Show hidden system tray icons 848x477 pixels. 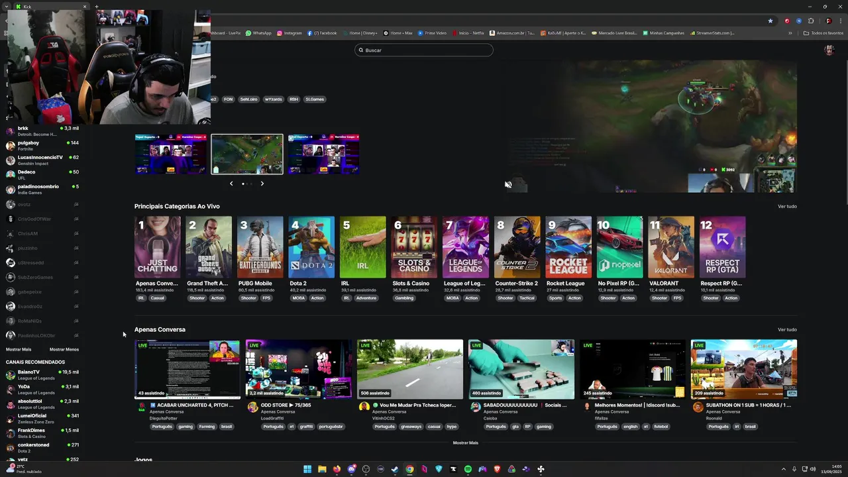(783, 469)
